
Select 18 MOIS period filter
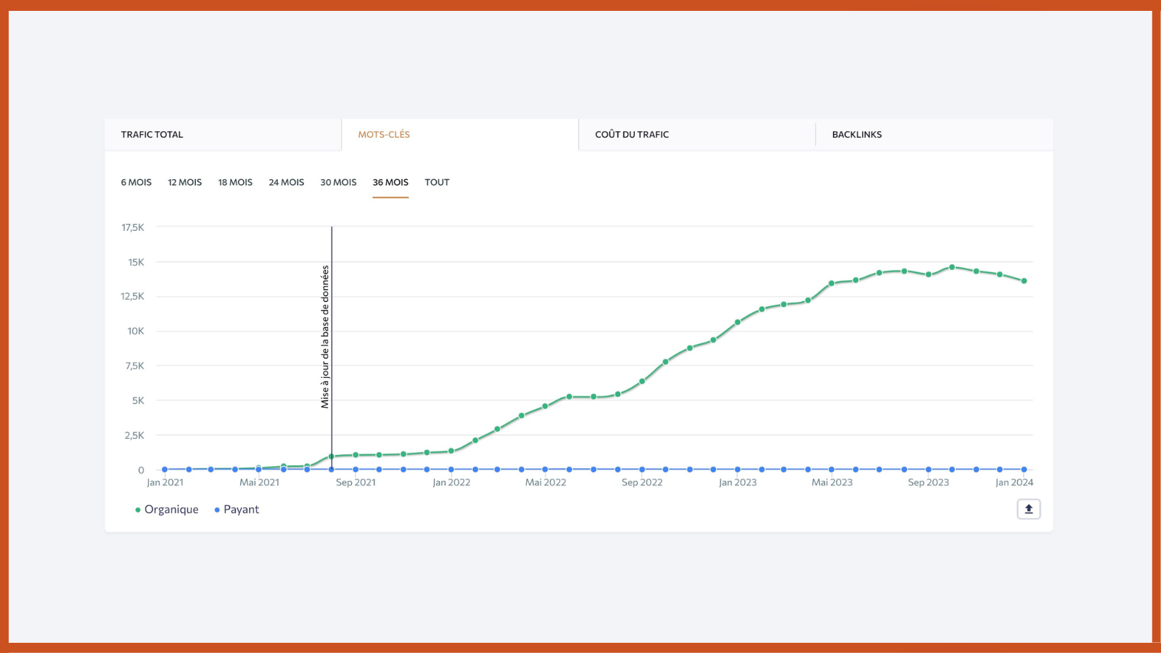pos(235,182)
